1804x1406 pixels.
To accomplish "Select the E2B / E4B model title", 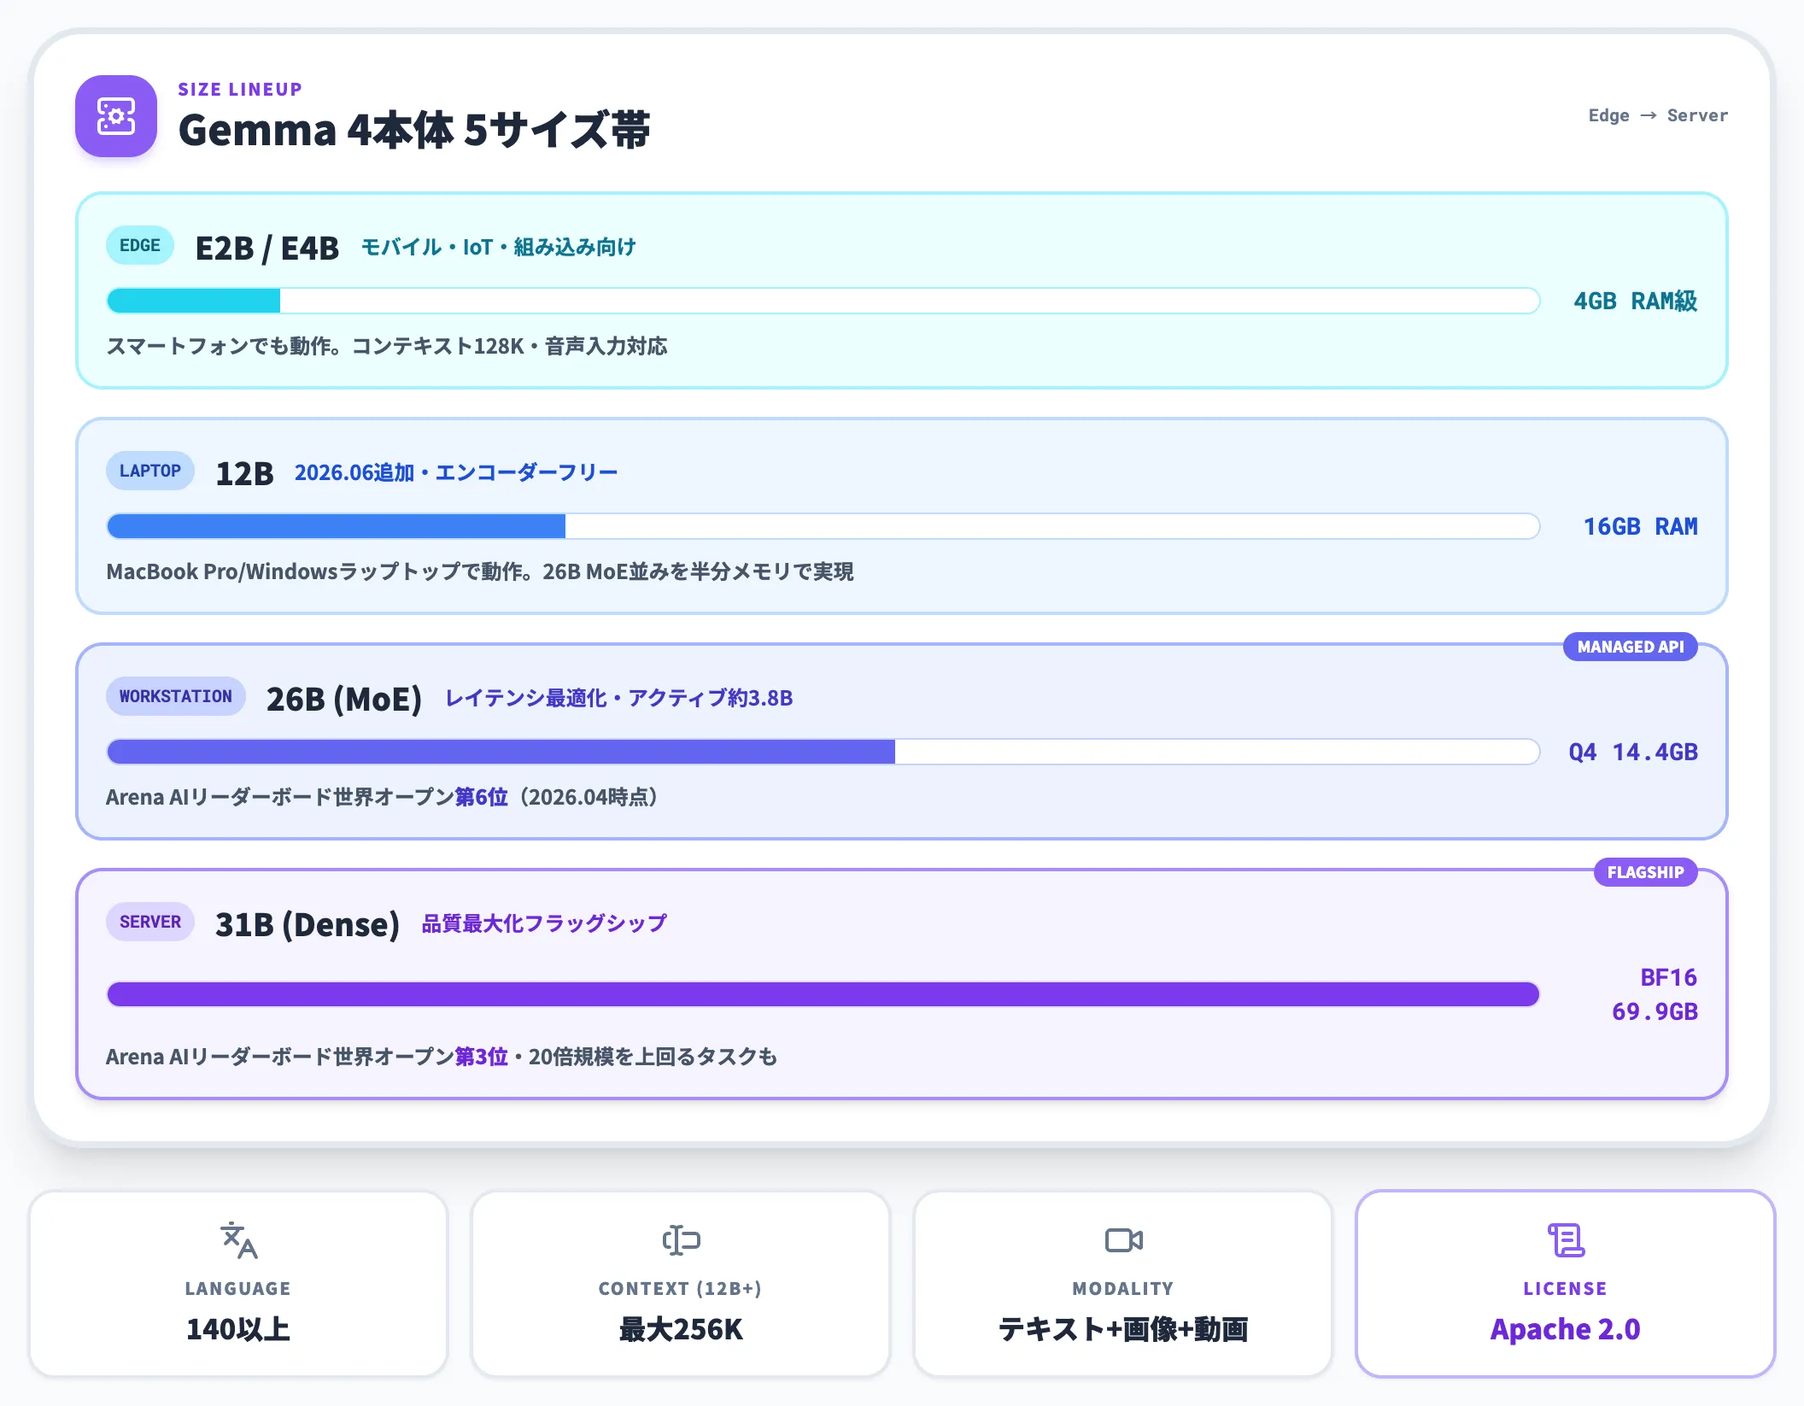I will click(x=267, y=248).
